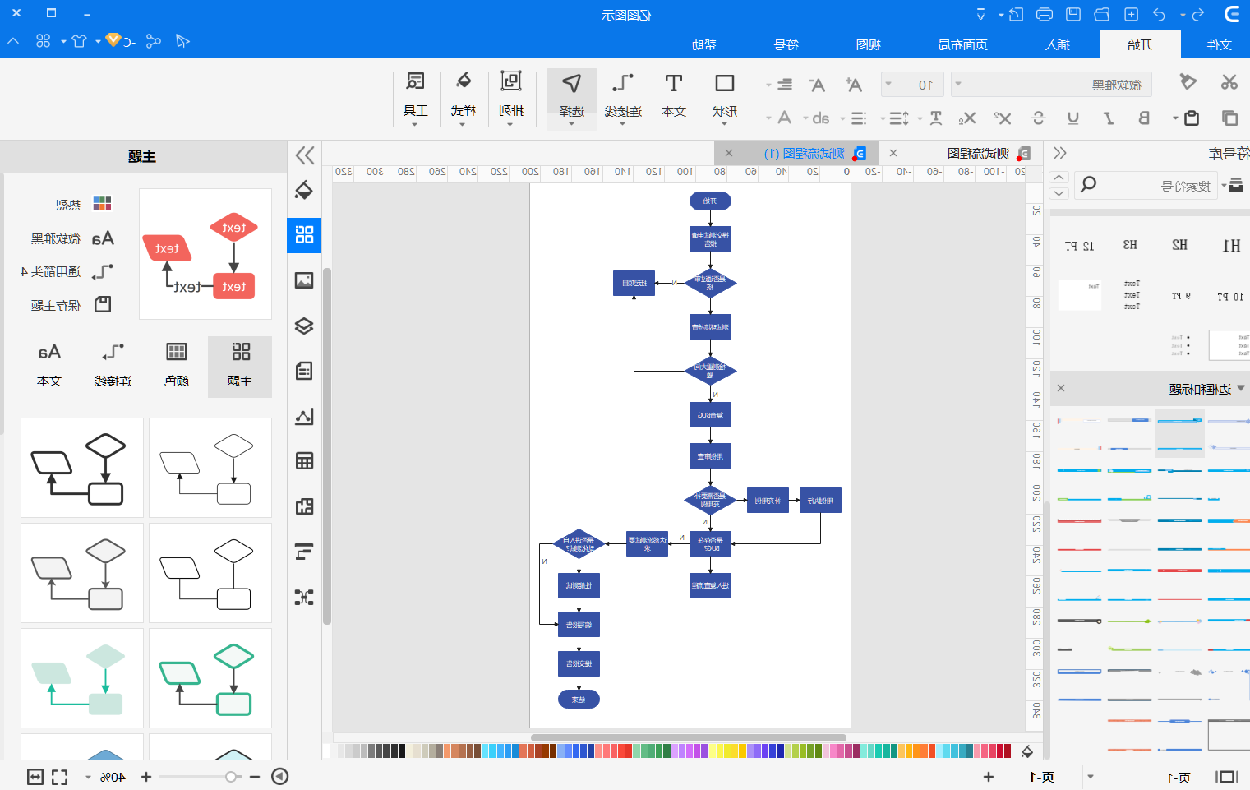Click the 通用箭头 4 connector theme option
1250x790 pixels.
[67, 271]
